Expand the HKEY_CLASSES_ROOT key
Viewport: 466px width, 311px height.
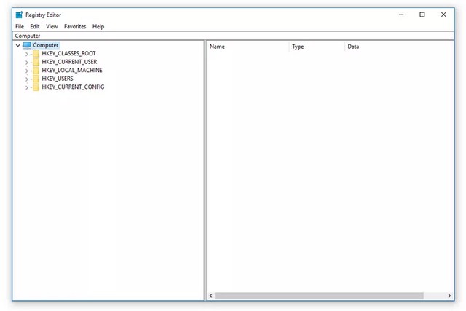point(27,54)
